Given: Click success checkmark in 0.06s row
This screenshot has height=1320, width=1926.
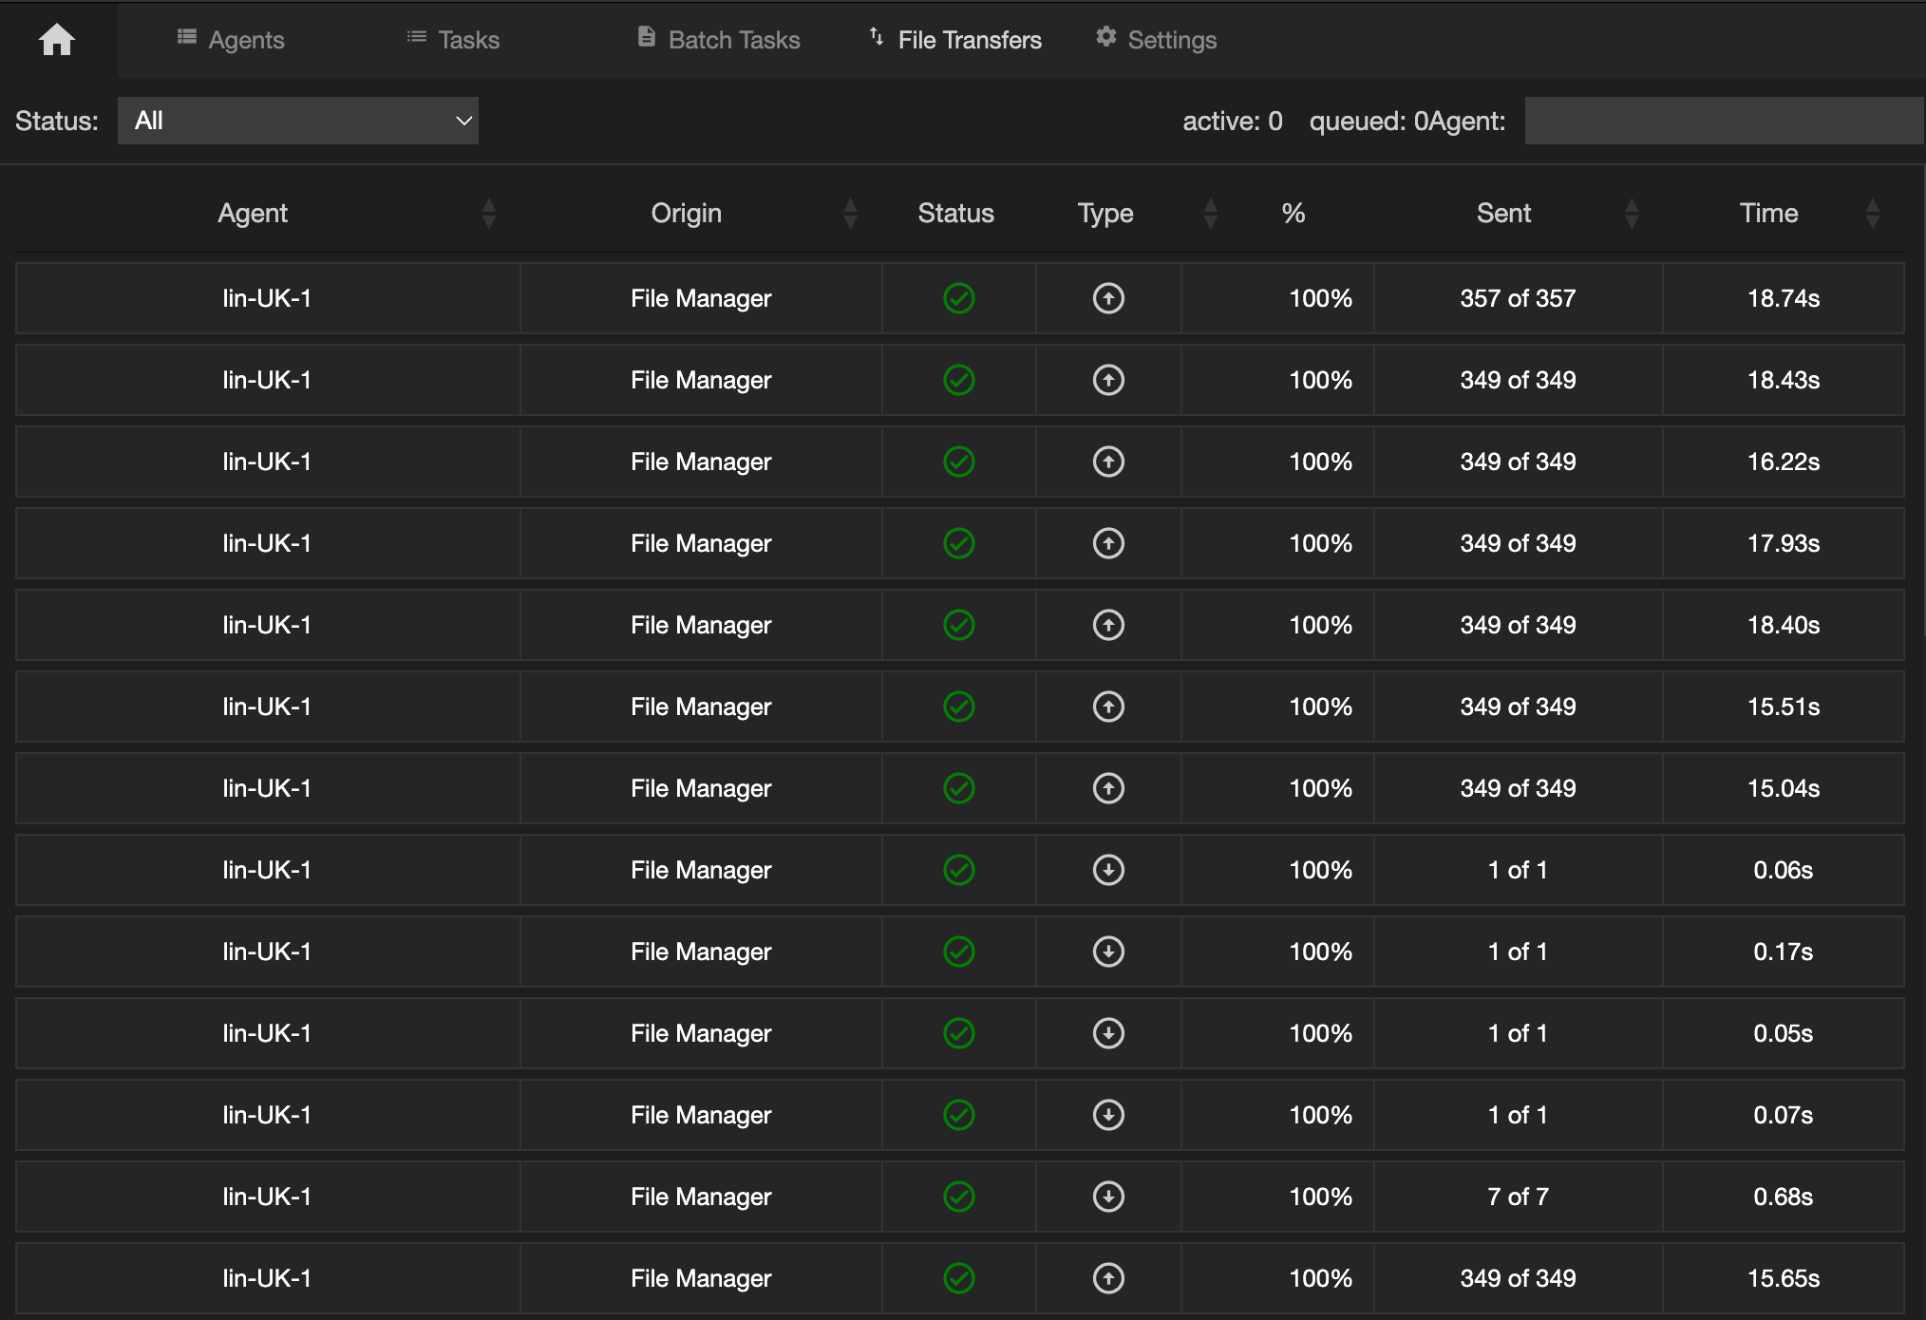Looking at the screenshot, I should tap(959, 870).
